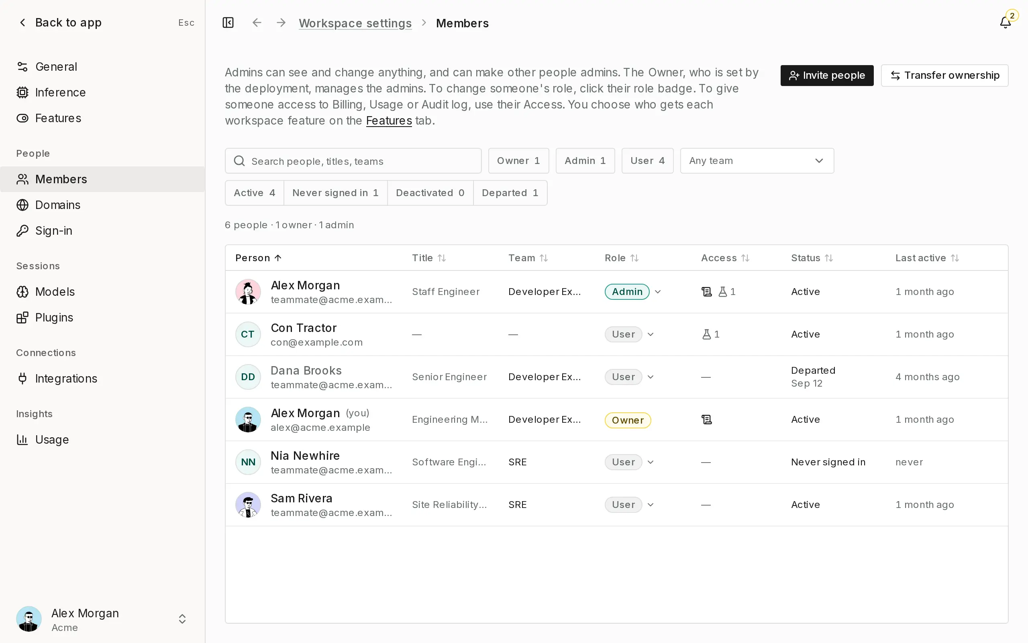Click Sam Rivera's avatar

(248, 505)
